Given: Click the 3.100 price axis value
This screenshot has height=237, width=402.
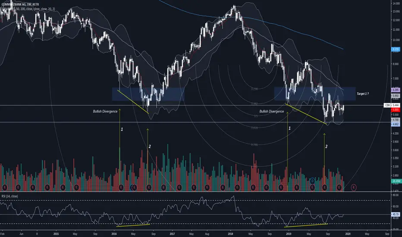Looking at the screenshot, I should pyautogui.click(x=396, y=166).
